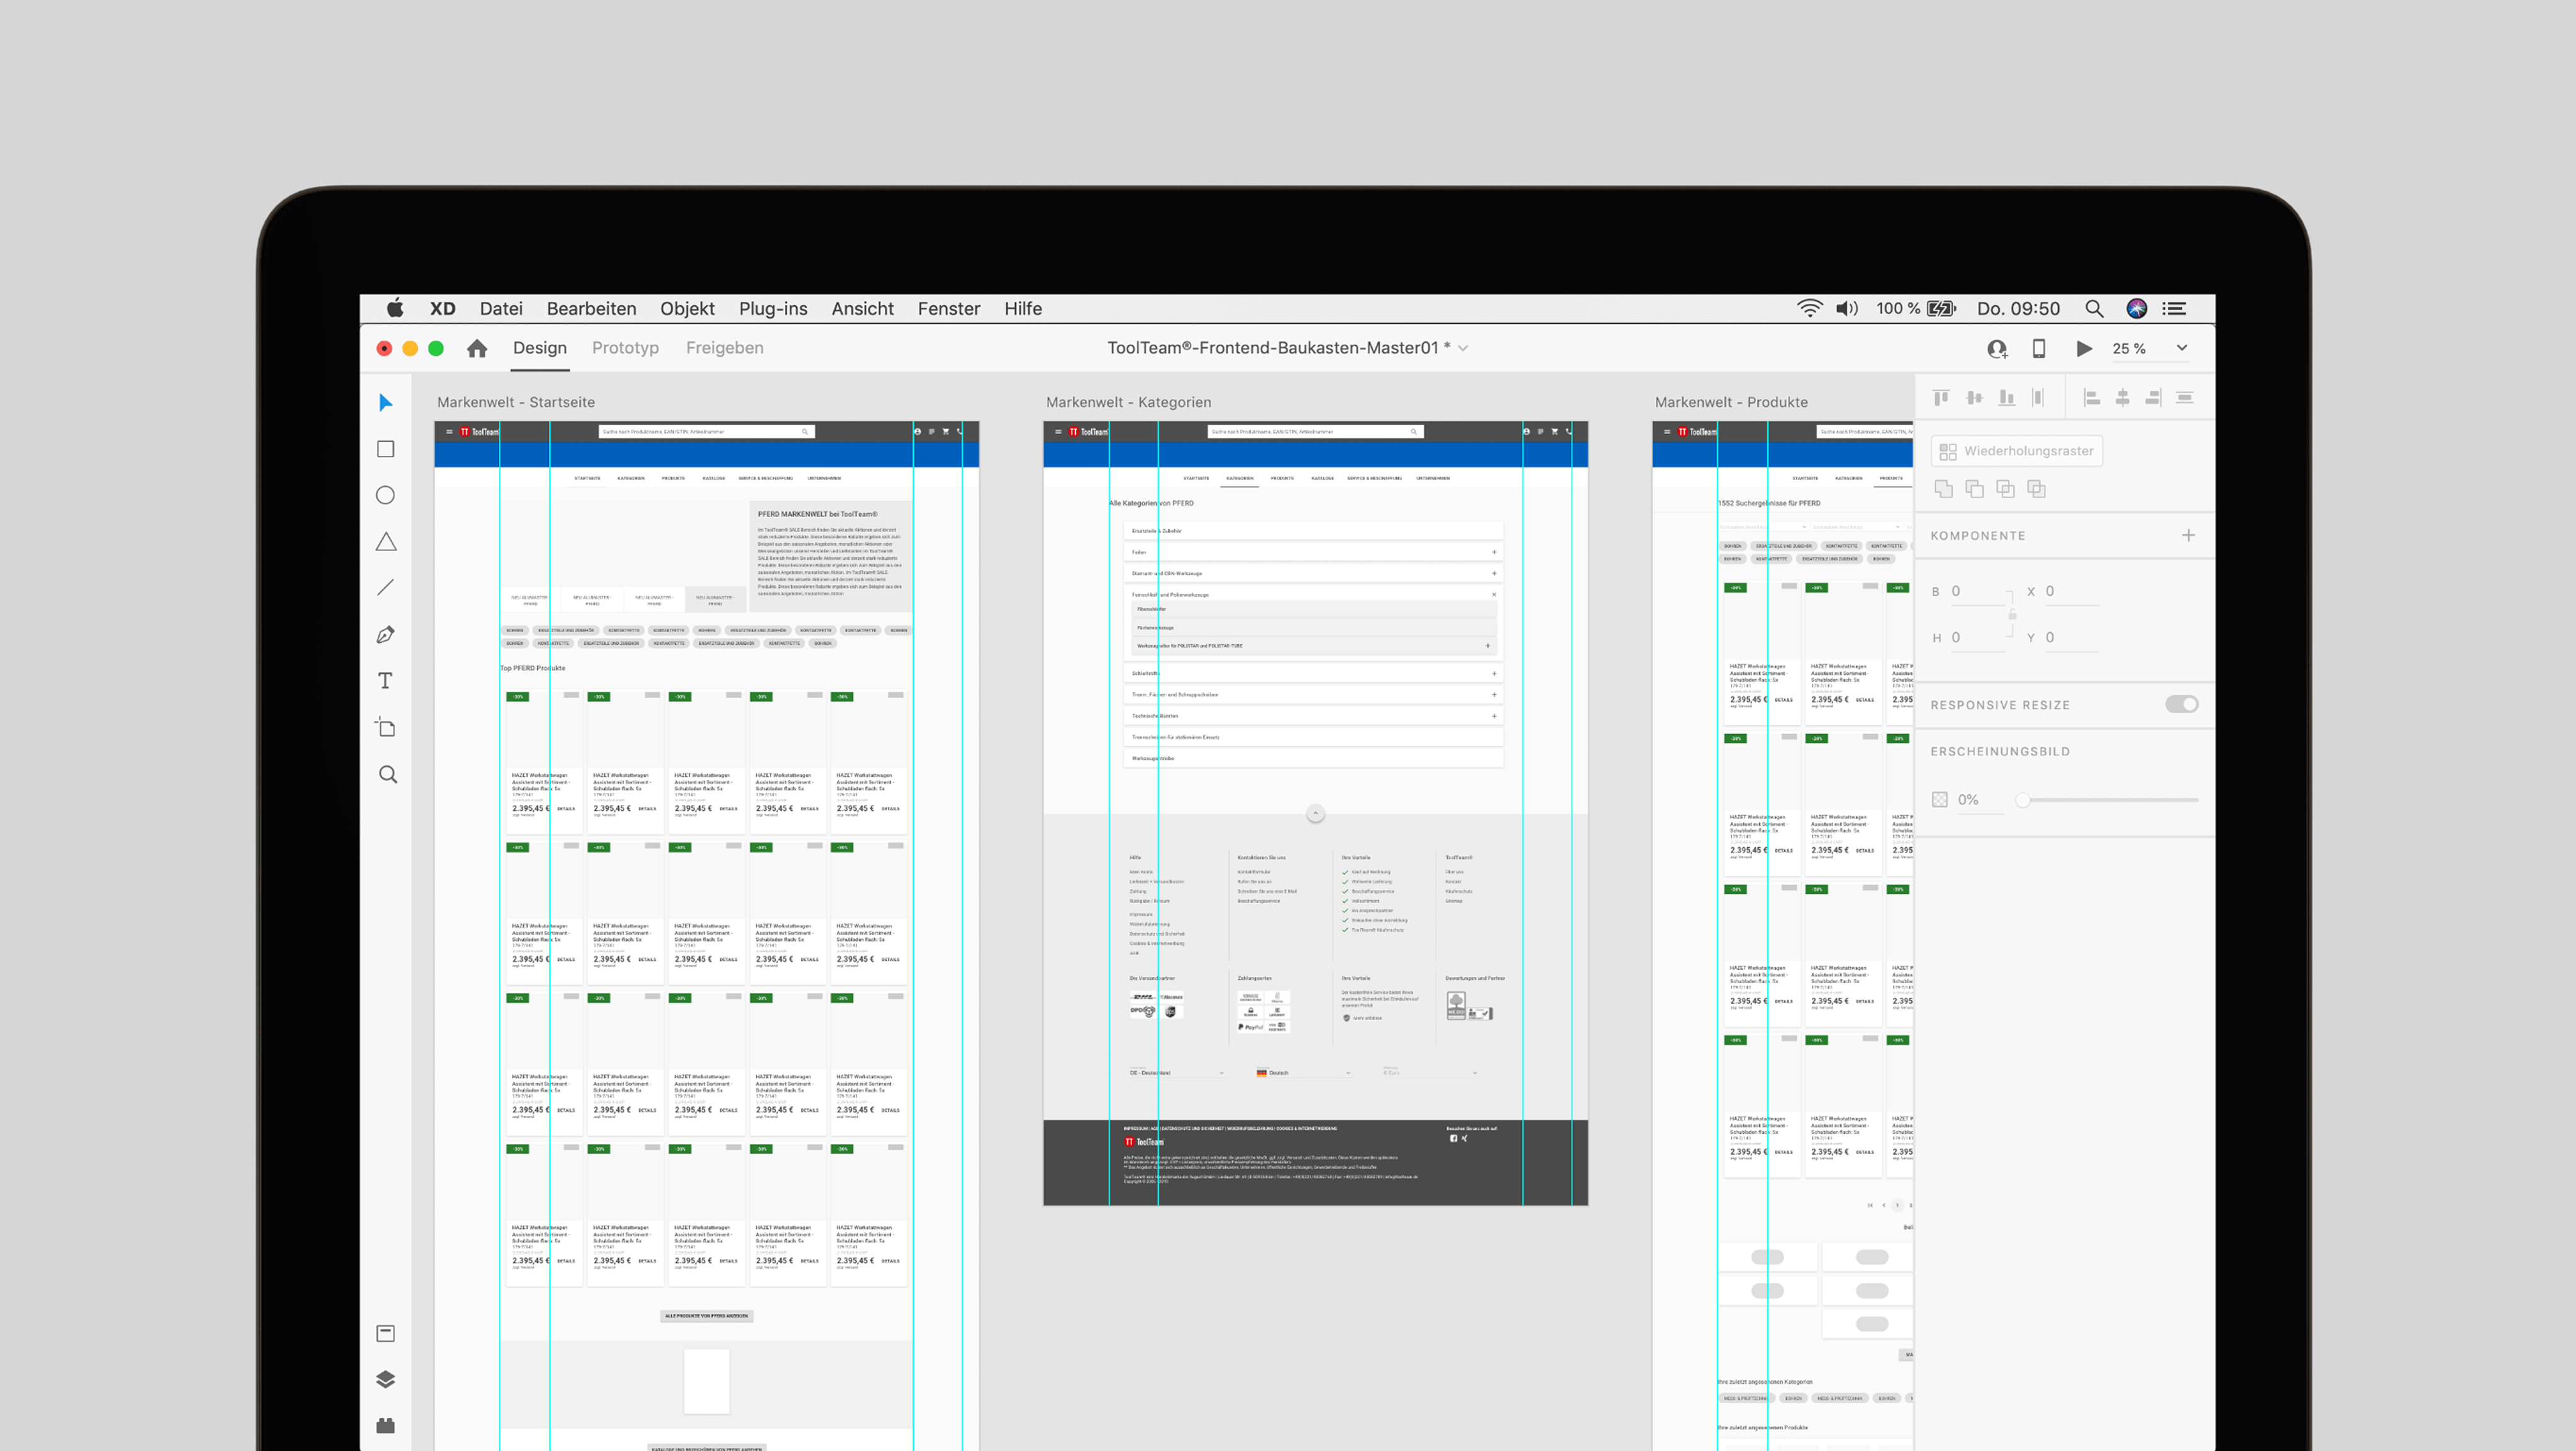Open the Fenster menu
2576x1451 pixels.
tap(949, 309)
